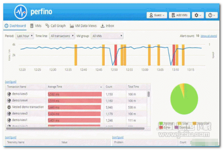Viewport: 223px width, 150px height.
Task: Click configure link above Telemetry Name table
Action: (11, 137)
